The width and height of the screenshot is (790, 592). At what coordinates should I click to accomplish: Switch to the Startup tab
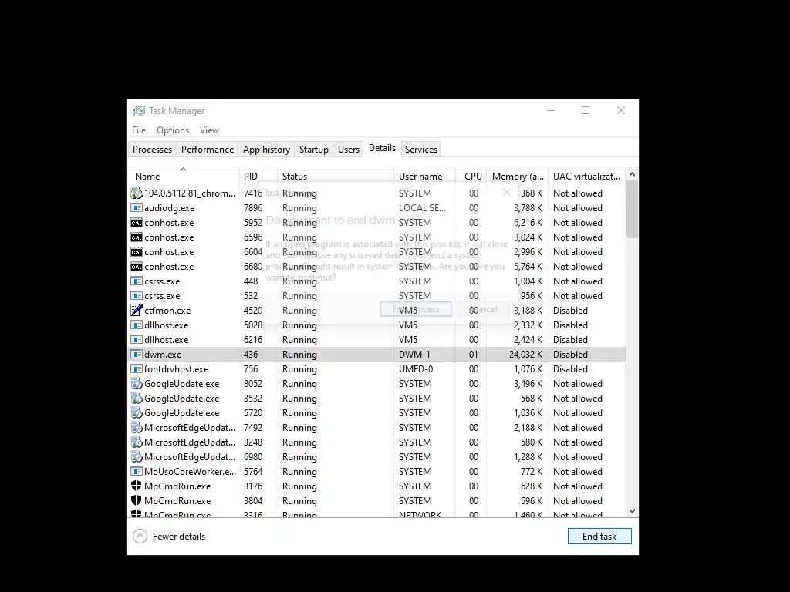point(313,150)
